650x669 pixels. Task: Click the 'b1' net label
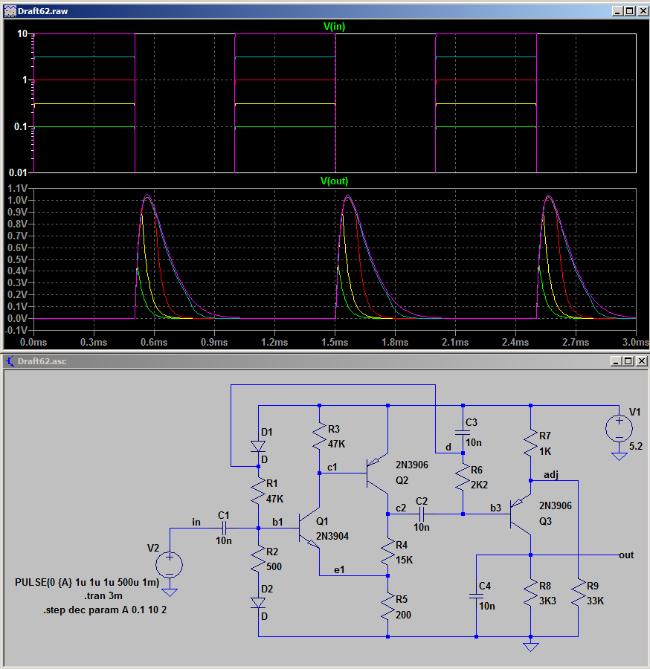coord(278,521)
